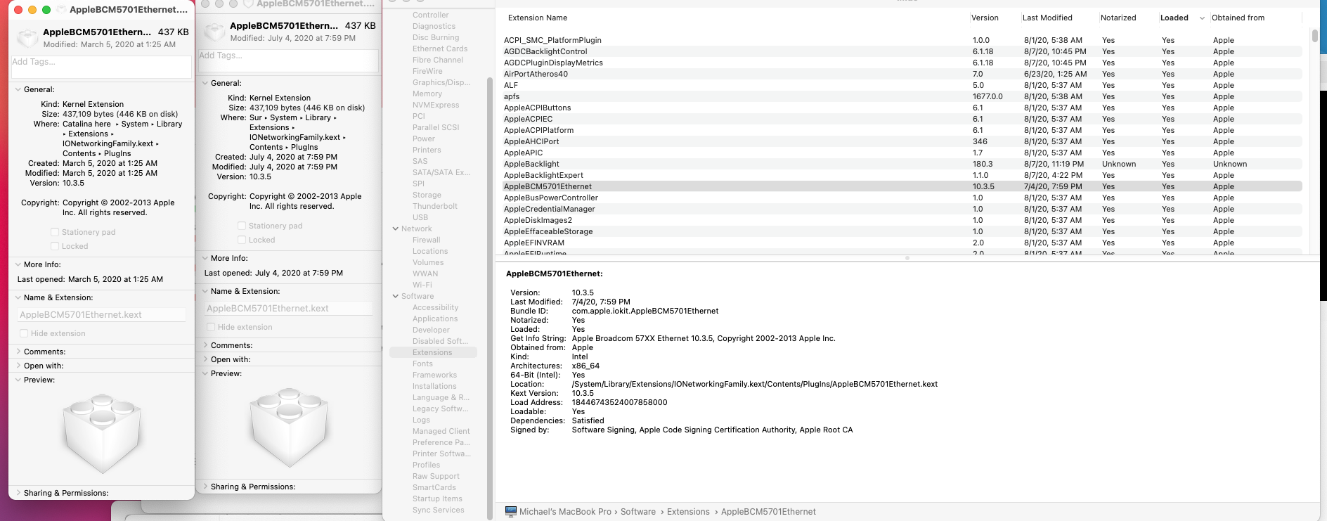
Task: Click Michael's MacBook Pro in the path bar
Action: click(565, 512)
